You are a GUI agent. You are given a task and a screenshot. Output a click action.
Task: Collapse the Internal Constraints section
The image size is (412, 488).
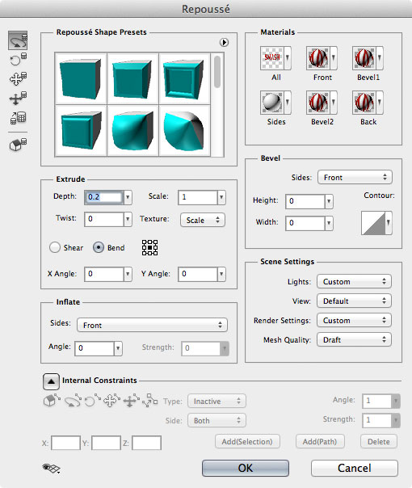tap(51, 381)
